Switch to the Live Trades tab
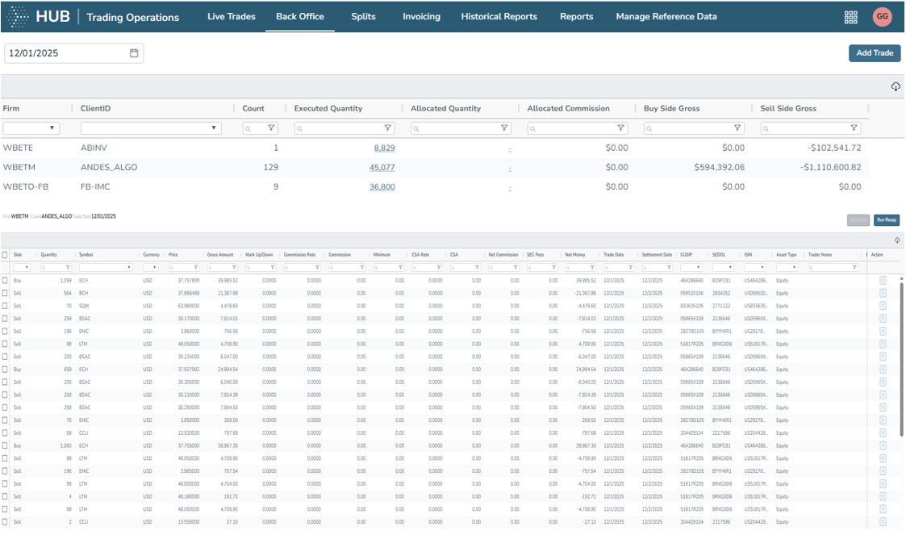Image resolution: width=906 pixels, height=535 pixels. click(x=232, y=15)
